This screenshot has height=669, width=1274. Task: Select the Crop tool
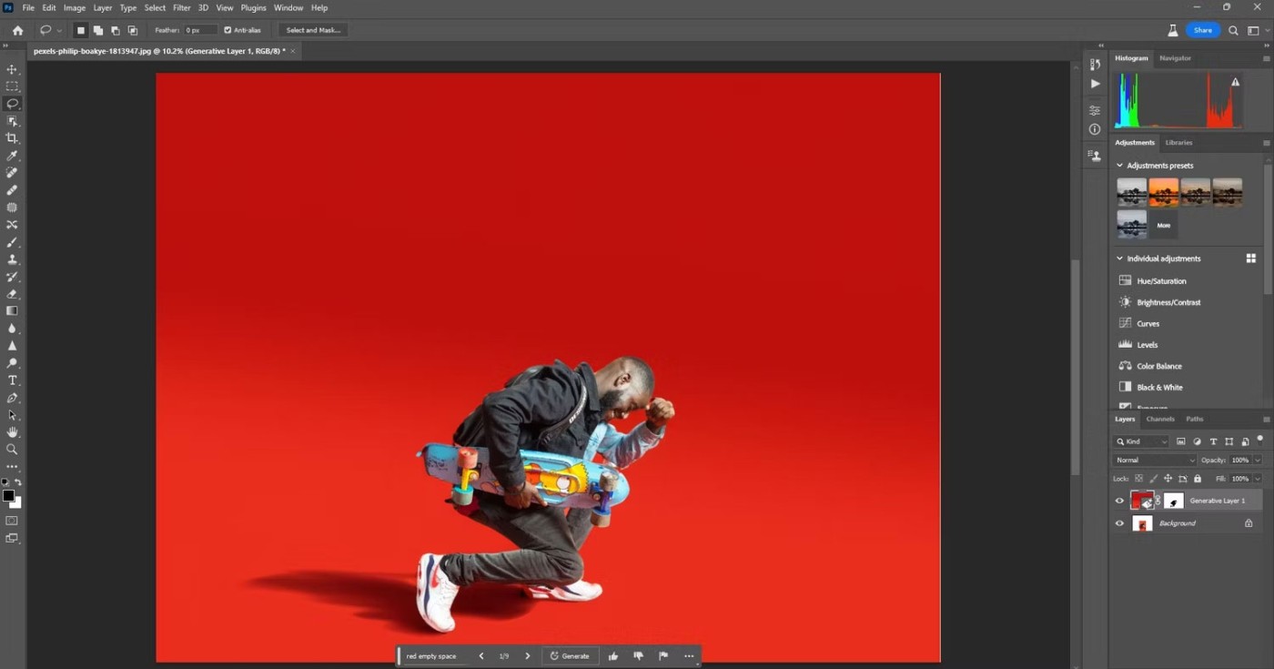12,138
